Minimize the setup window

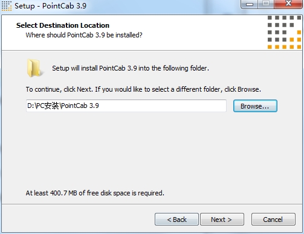(x=250, y=4)
